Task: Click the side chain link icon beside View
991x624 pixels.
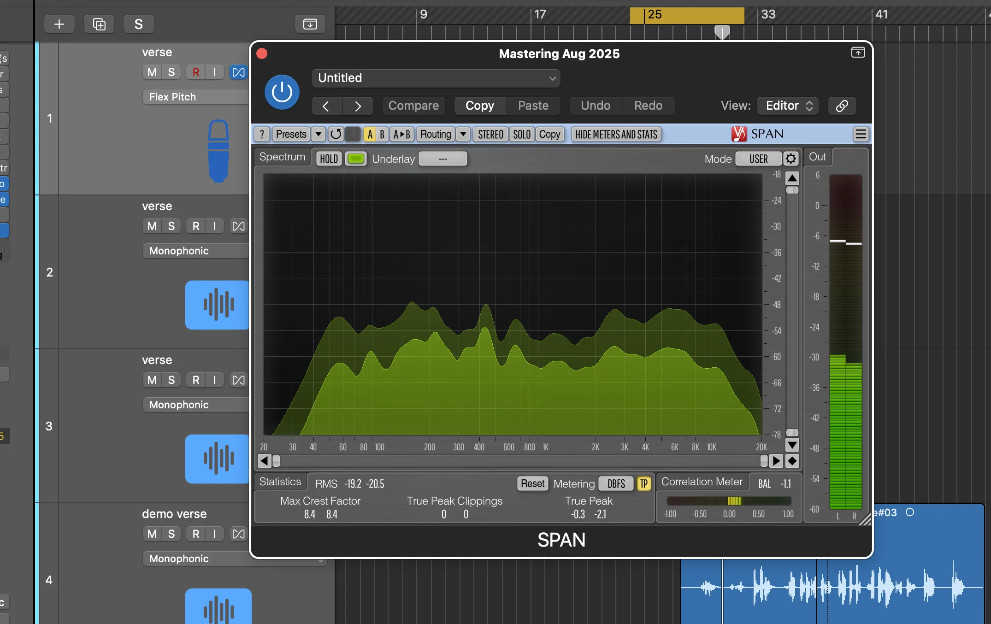Action: pyautogui.click(x=842, y=106)
